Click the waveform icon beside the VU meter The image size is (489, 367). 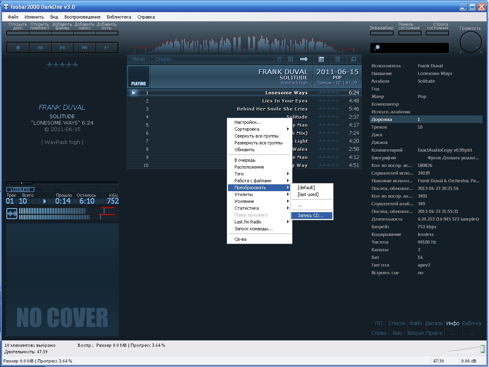pyautogui.click(x=12, y=214)
